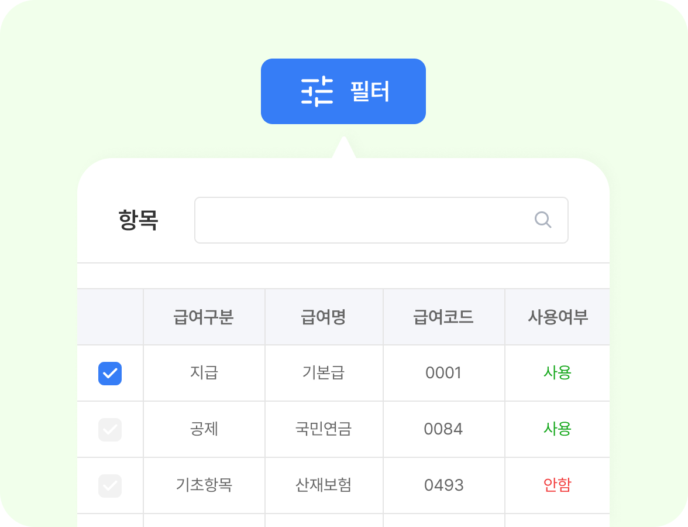Click the 급여코드 column header
688x527 pixels.
click(x=443, y=316)
